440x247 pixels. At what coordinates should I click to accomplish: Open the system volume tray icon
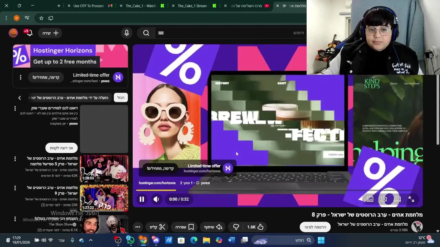44,240
